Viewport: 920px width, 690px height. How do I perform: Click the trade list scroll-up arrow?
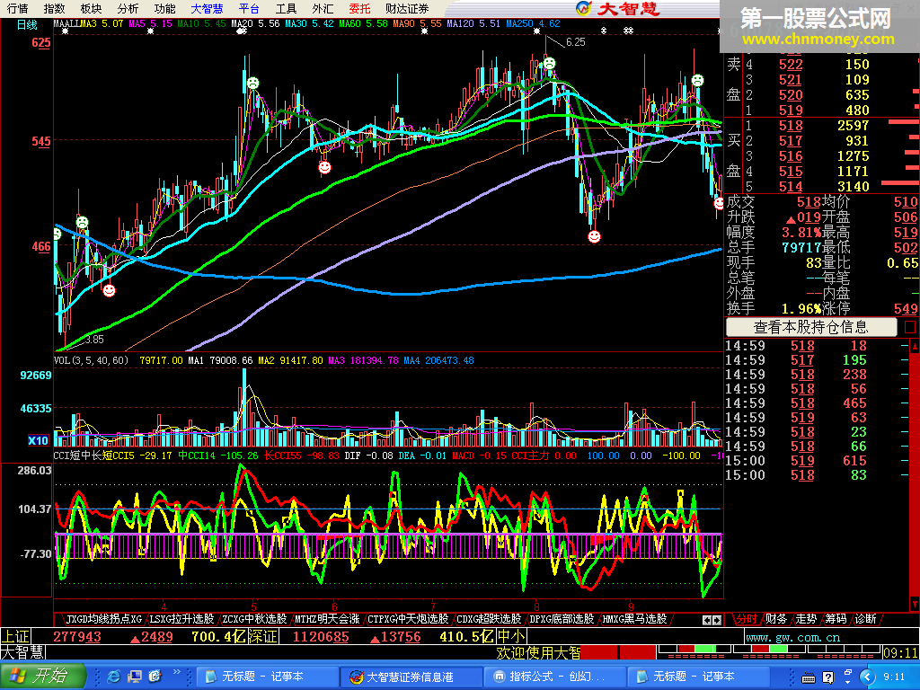pos(914,346)
